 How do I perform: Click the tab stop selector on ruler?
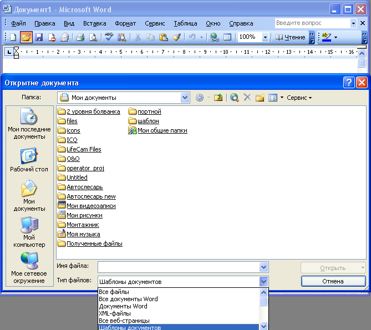pyautogui.click(x=8, y=52)
